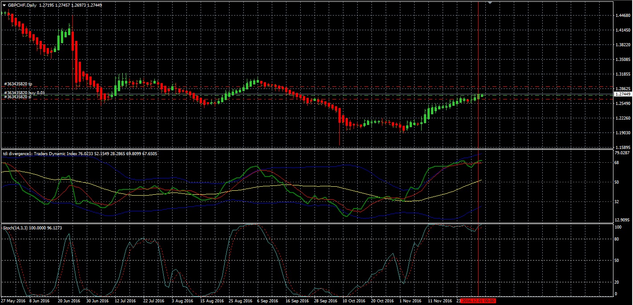
Task: Click the 27 May 2016 date label
Action: 13,301
